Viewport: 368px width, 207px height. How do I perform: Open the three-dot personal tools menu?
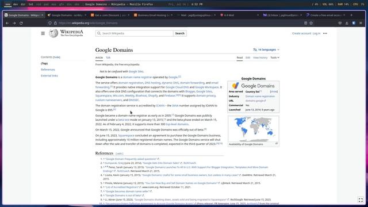point(325,33)
